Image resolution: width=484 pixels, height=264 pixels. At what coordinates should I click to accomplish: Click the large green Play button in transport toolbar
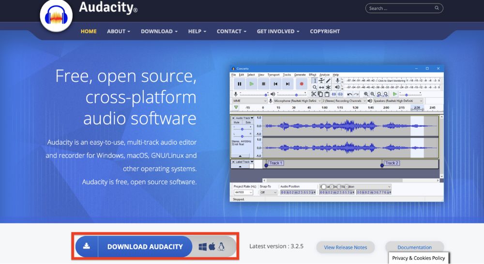click(x=252, y=84)
